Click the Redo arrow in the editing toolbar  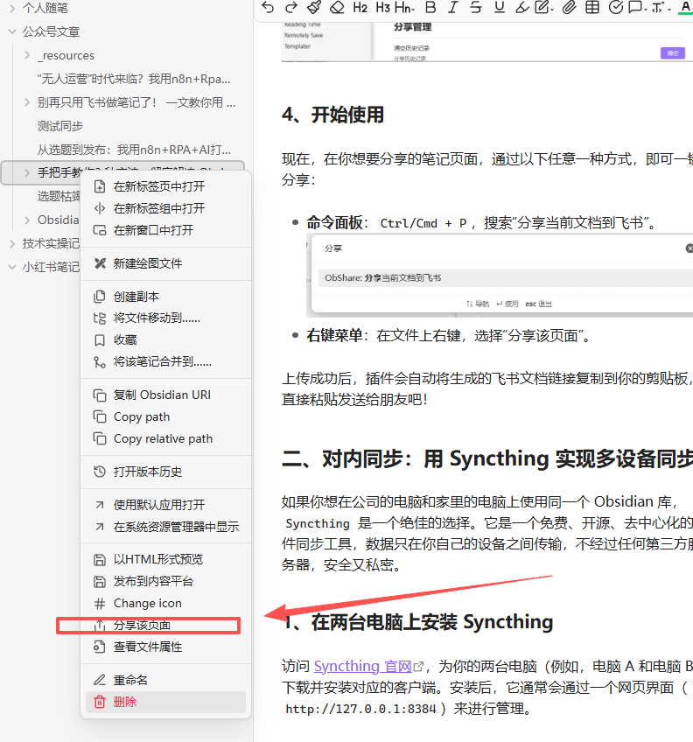(291, 8)
